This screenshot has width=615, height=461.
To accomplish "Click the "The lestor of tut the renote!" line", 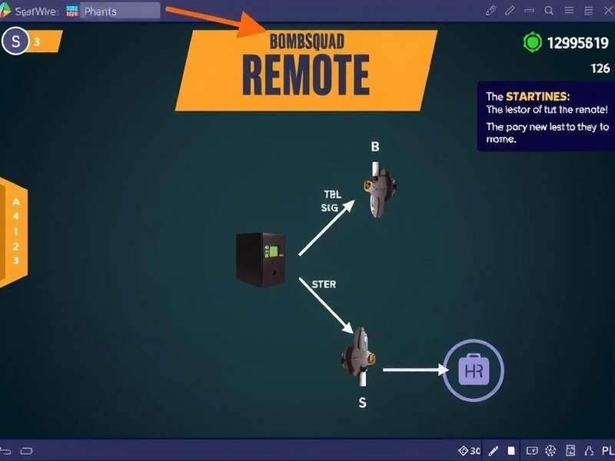I will [547, 109].
